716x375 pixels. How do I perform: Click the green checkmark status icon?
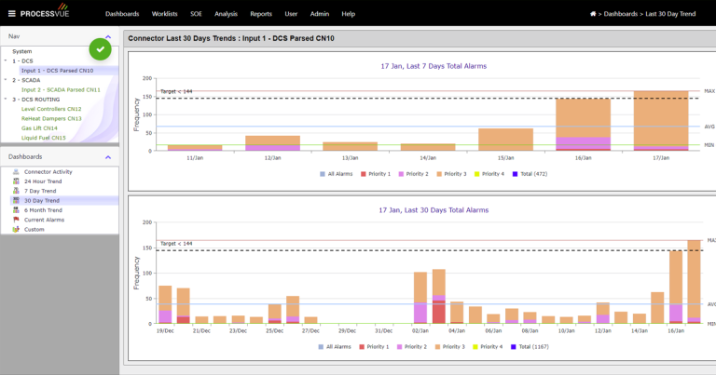pos(101,49)
